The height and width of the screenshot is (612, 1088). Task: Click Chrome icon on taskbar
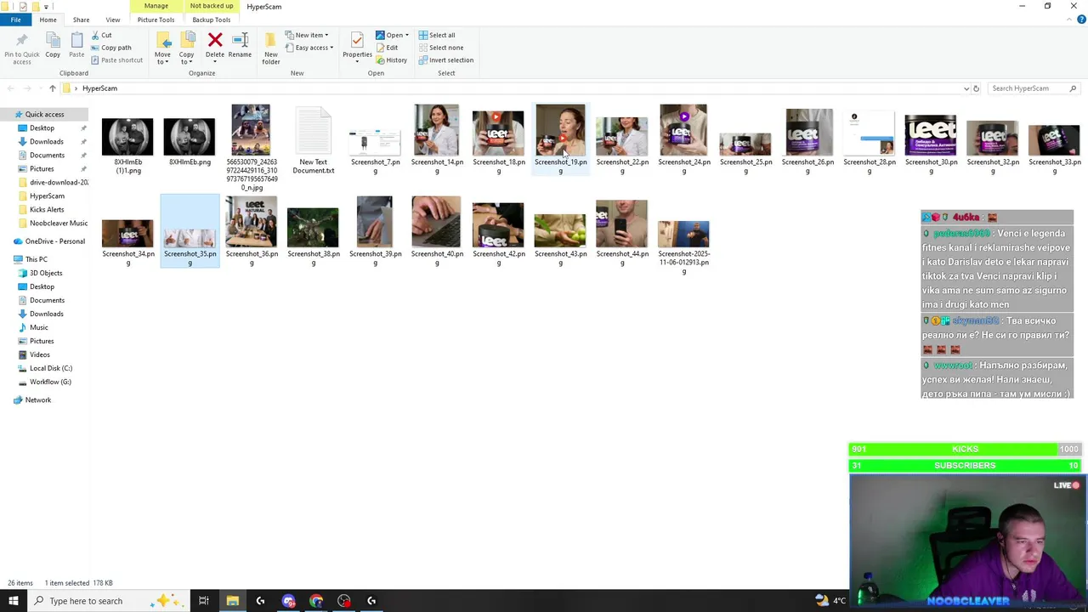(316, 601)
